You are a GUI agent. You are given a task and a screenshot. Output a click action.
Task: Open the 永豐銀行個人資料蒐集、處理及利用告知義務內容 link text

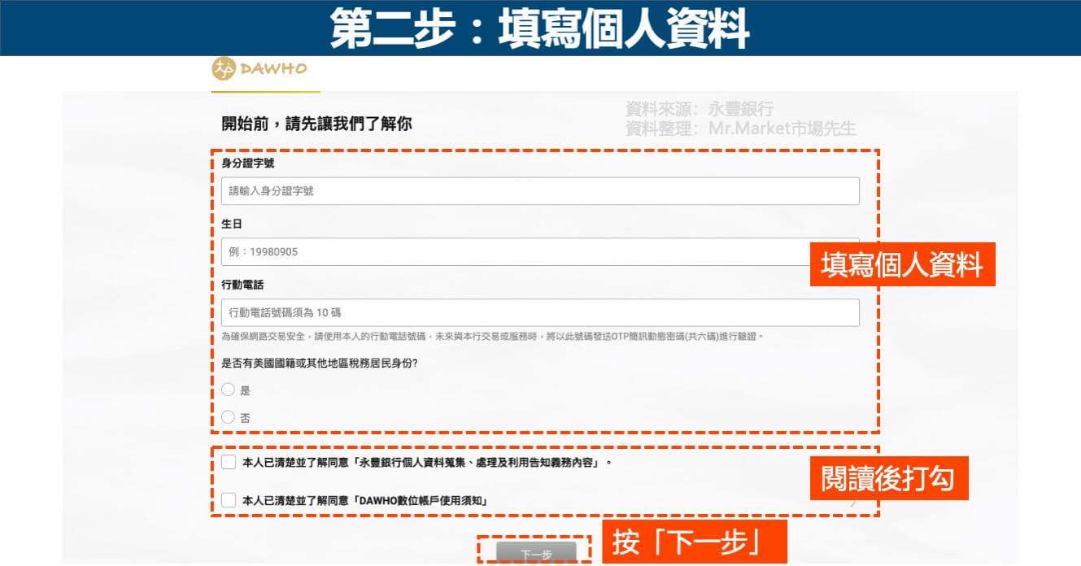(x=479, y=463)
